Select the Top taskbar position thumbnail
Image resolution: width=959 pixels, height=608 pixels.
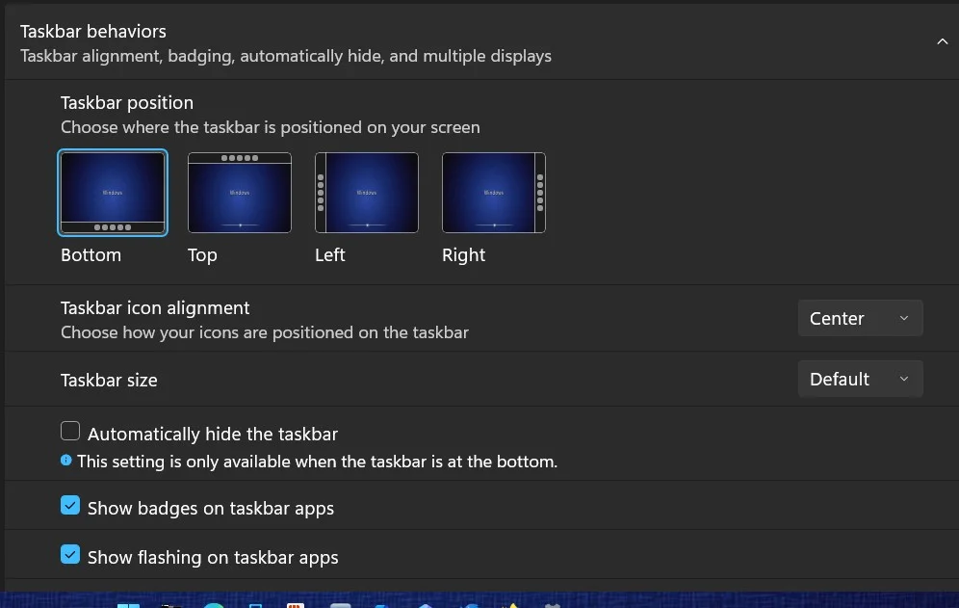click(240, 193)
